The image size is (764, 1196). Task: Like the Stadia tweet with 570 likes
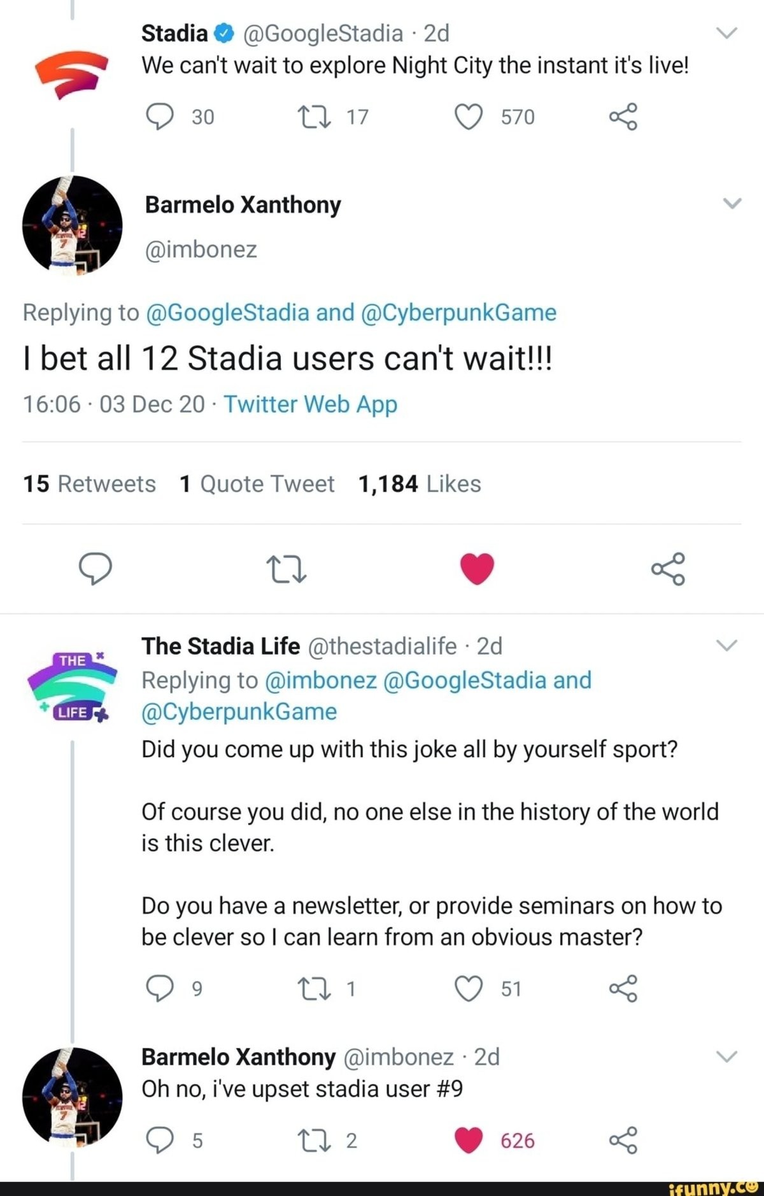pyautogui.click(x=469, y=117)
